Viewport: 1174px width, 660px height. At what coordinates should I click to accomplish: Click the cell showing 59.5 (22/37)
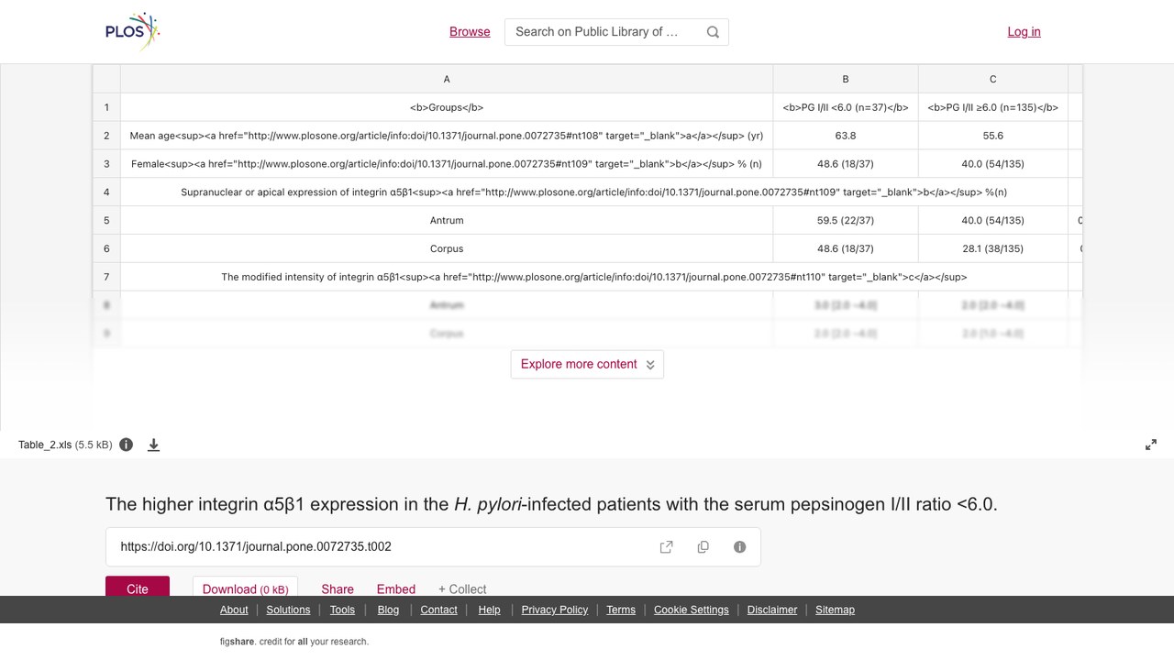846,220
